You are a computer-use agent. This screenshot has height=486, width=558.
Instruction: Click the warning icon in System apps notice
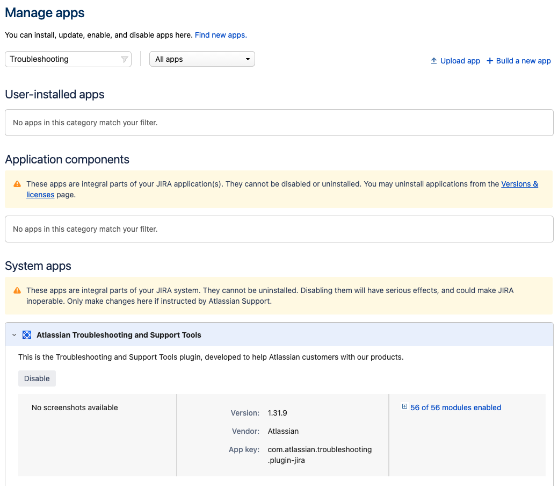[17, 290]
